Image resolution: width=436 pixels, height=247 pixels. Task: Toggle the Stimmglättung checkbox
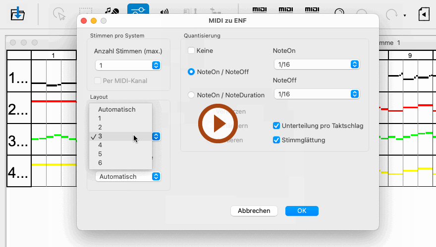coord(277,140)
